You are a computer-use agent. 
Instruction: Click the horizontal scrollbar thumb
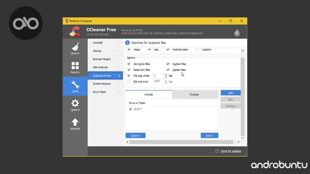click(x=181, y=142)
